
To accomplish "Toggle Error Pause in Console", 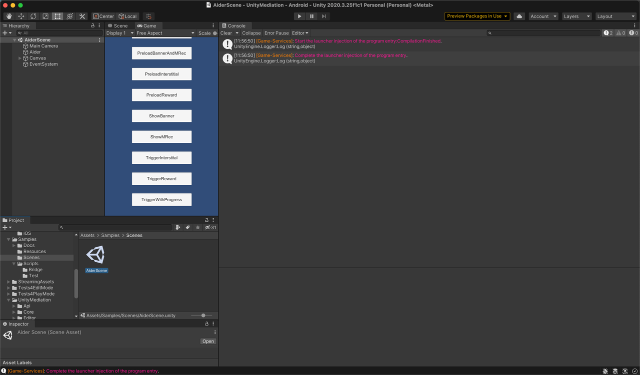I will 276,33.
